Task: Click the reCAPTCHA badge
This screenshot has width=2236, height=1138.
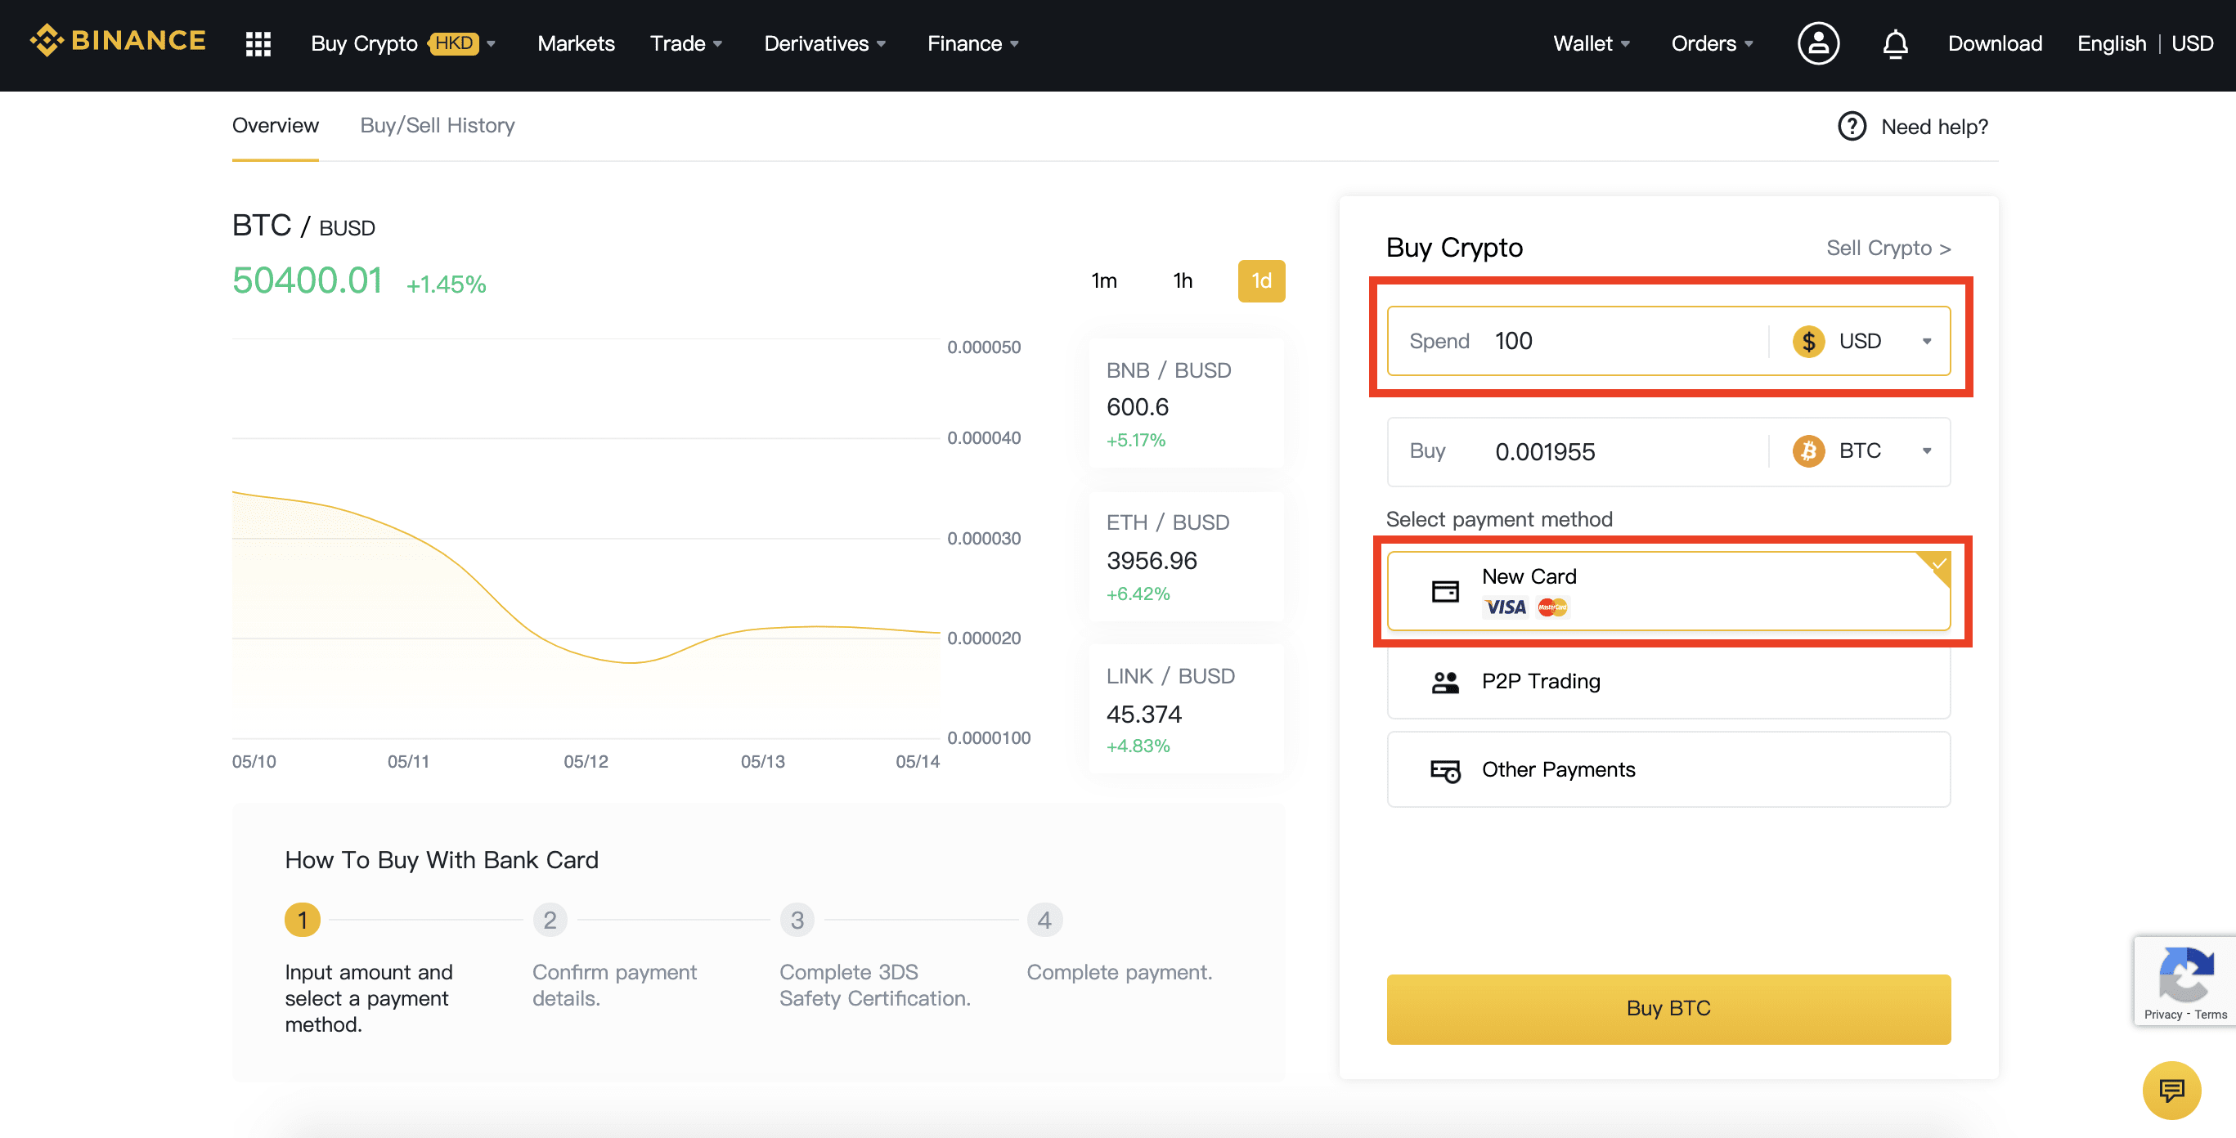Action: coord(2184,981)
